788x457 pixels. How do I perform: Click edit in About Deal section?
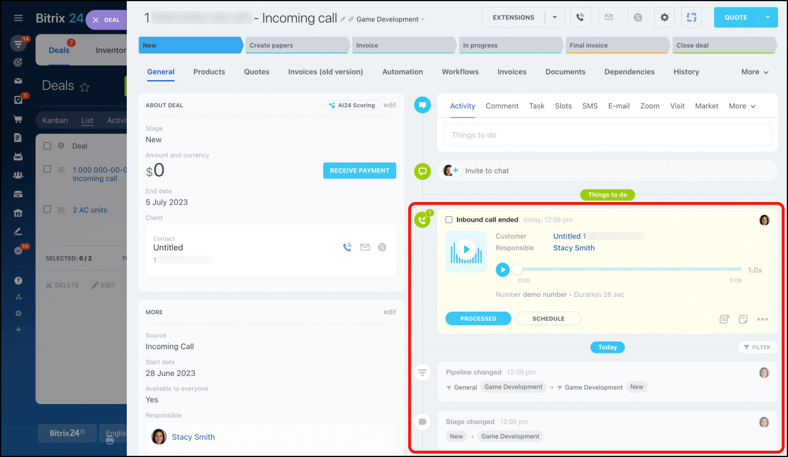click(x=390, y=105)
